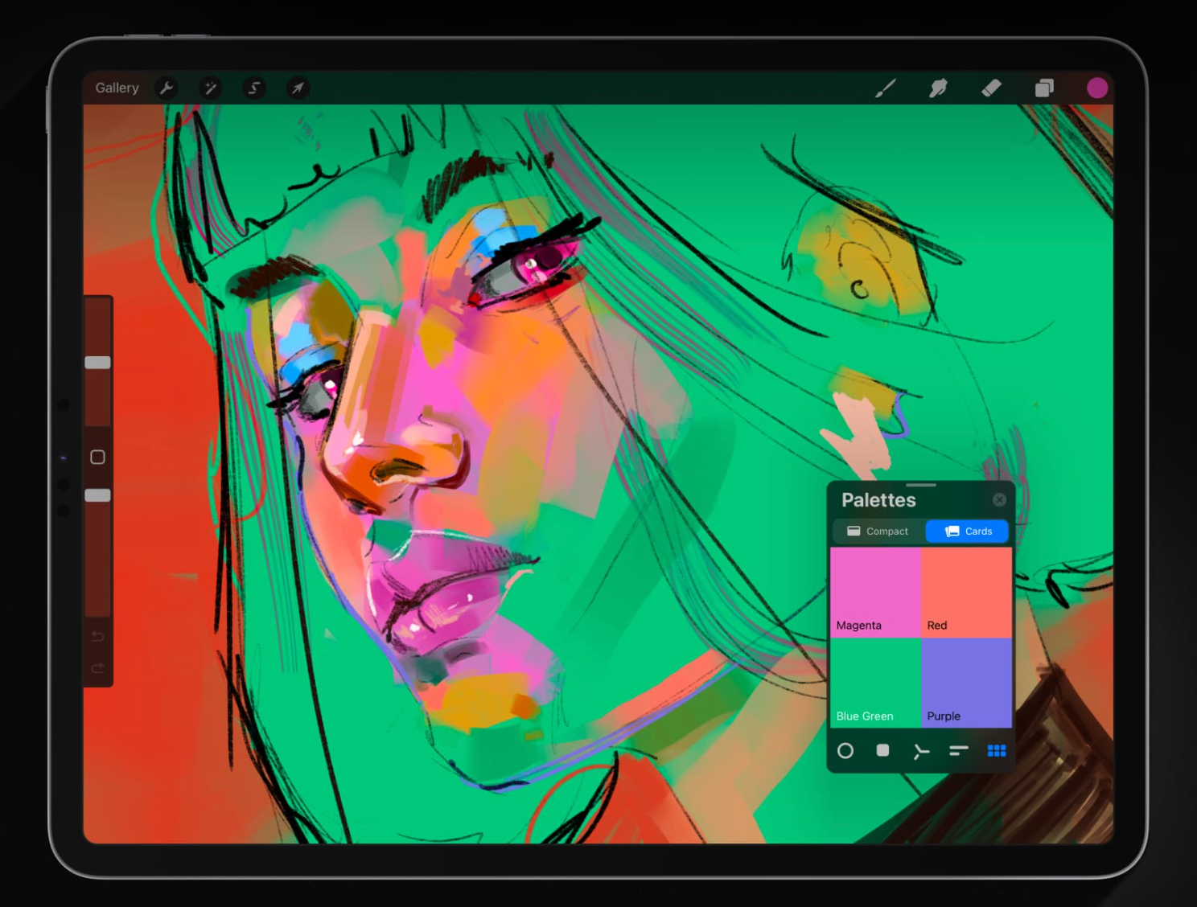Viewport: 1197px width, 907px height.
Task: Switch palettes to Compact view
Action: pos(878,531)
